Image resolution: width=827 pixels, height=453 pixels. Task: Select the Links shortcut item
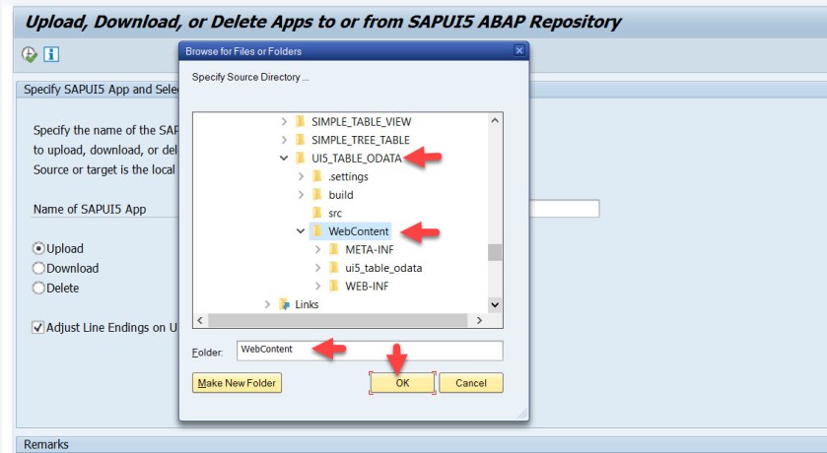click(x=307, y=304)
